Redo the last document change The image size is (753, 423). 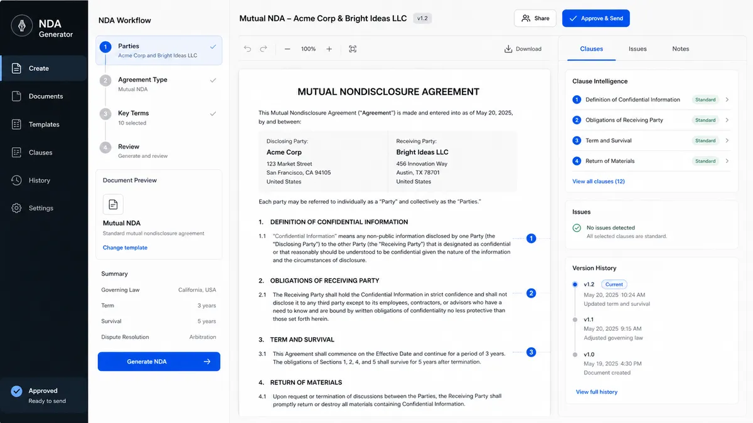coord(264,49)
